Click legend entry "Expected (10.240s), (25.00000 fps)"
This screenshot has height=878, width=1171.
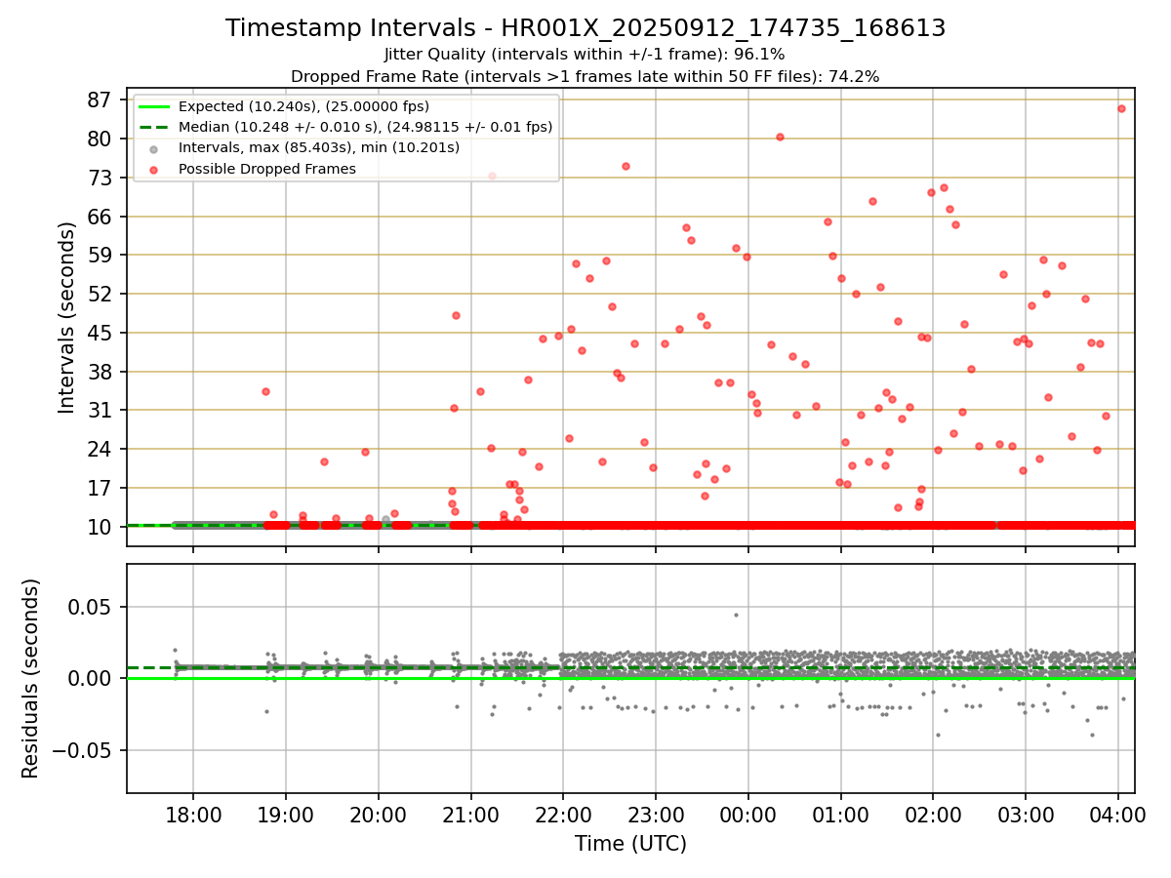(x=303, y=106)
